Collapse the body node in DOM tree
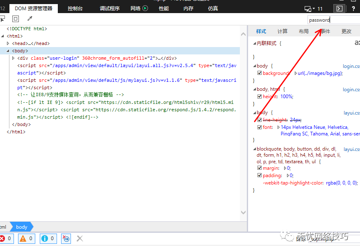 (8, 51)
